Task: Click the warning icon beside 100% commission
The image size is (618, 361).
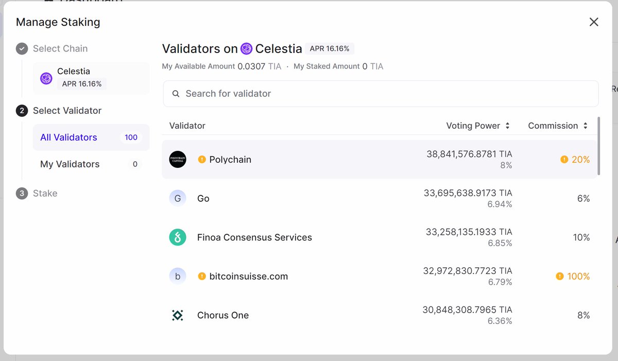Action: 560,277
